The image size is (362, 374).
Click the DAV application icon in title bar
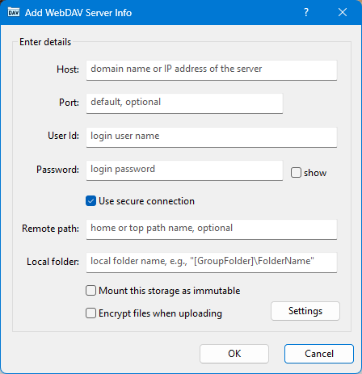14,12
